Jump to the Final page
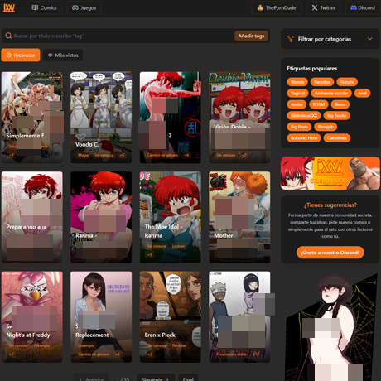 (188, 379)
